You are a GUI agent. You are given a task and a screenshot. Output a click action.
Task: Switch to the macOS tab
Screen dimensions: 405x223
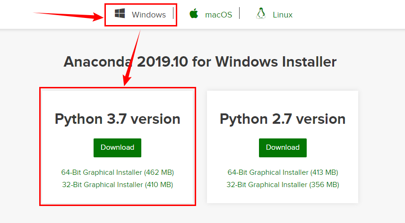pos(211,15)
